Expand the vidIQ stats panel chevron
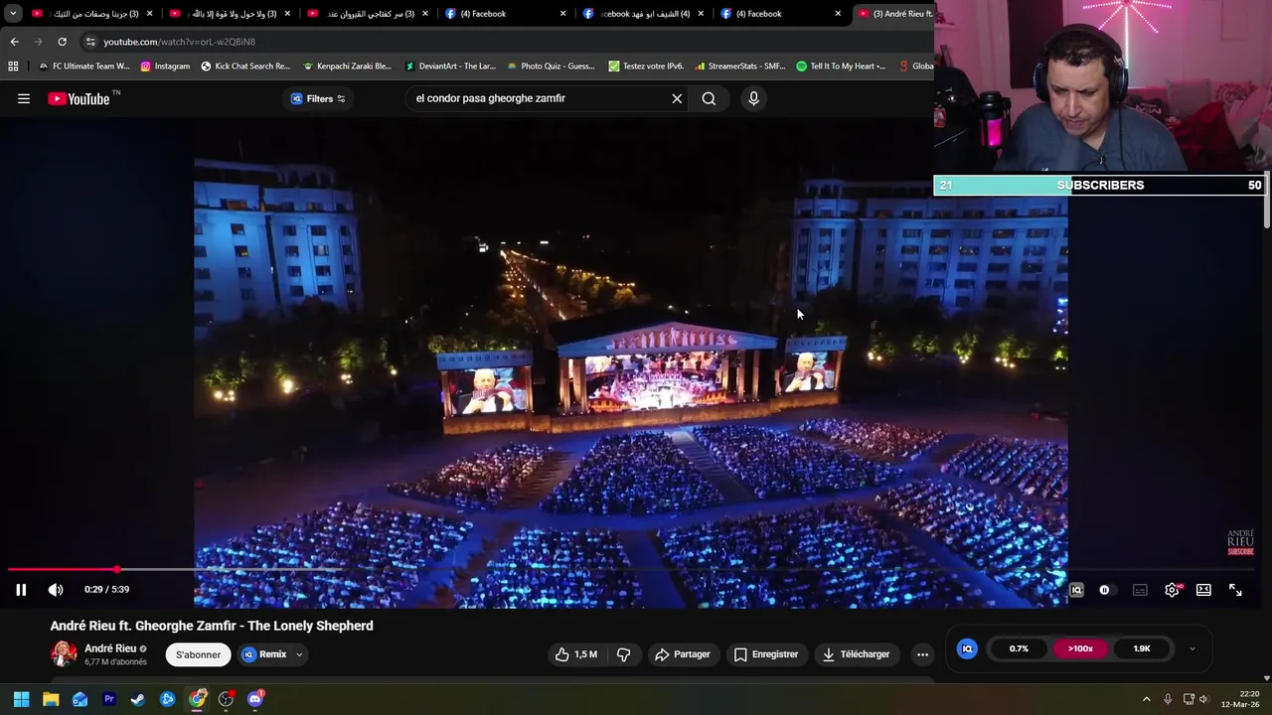This screenshot has width=1272, height=715. [1192, 648]
